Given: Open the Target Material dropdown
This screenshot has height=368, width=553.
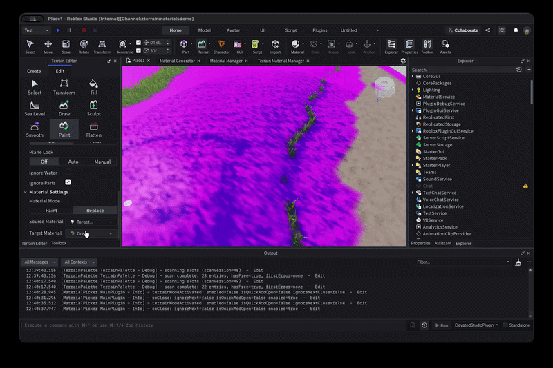Looking at the screenshot, I should click(91, 233).
